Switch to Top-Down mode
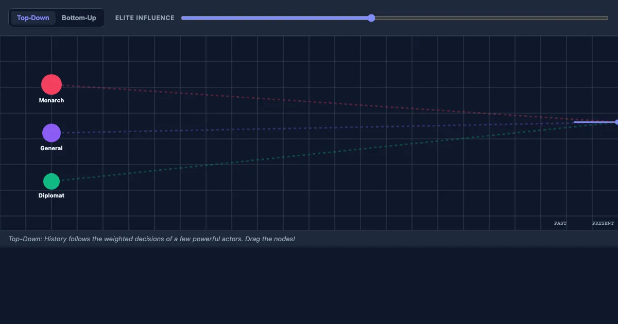Screen dimensions: 618x324 [x=33, y=18]
